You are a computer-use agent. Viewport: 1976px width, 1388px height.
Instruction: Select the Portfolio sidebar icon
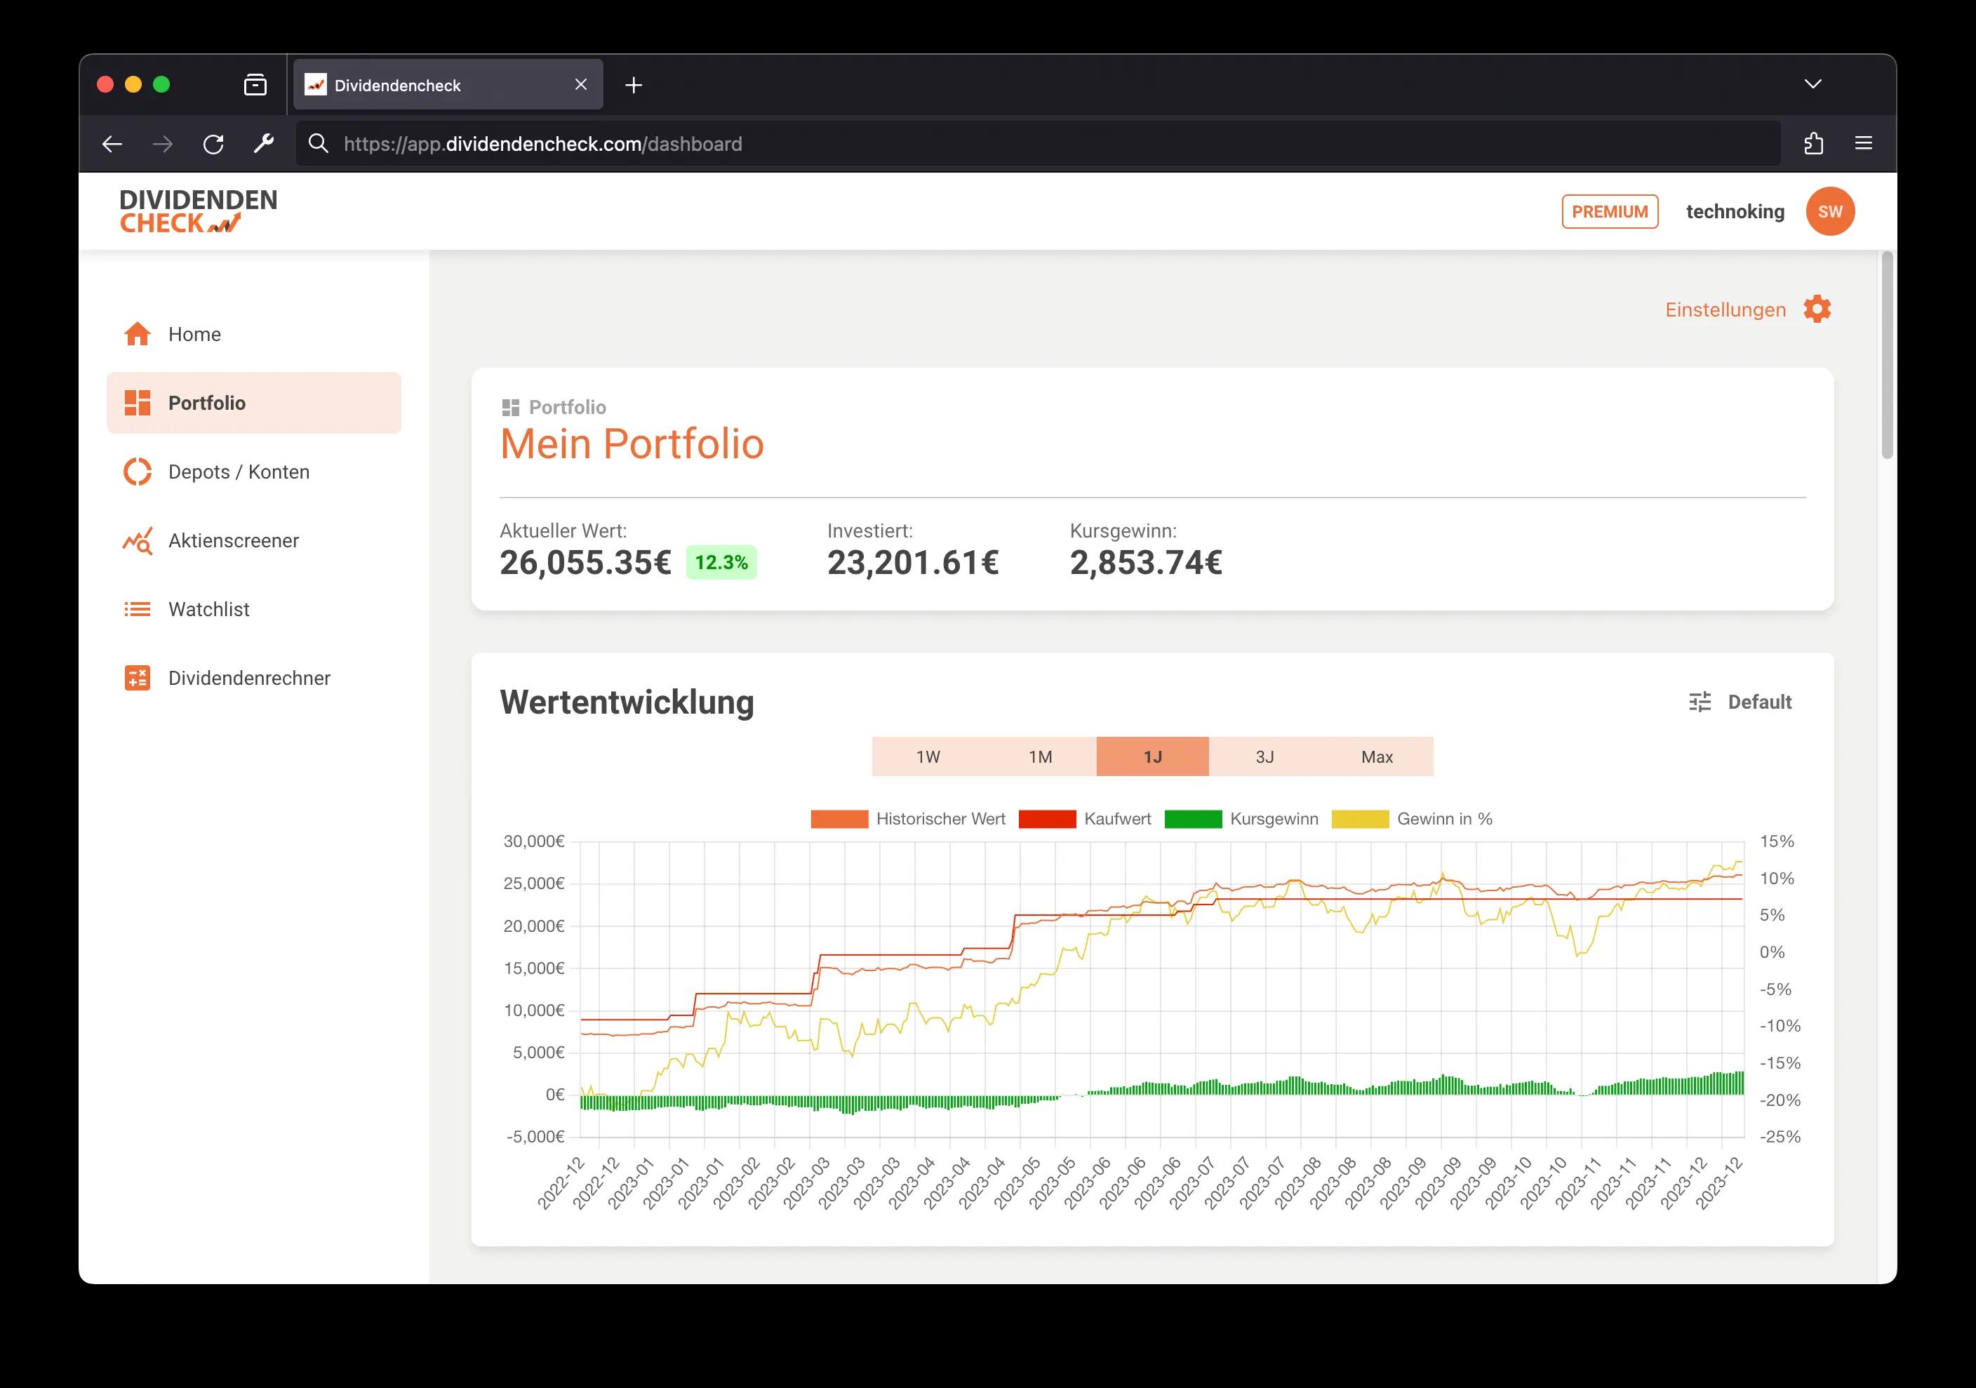click(138, 403)
